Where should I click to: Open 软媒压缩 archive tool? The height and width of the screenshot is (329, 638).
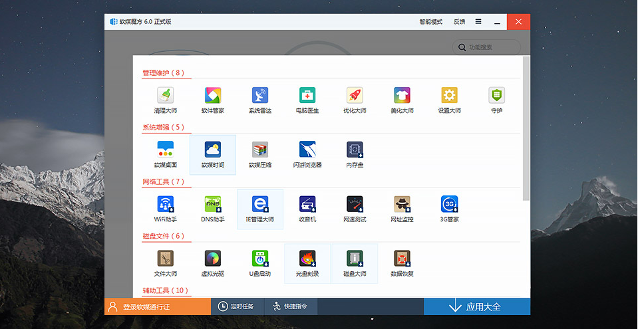click(260, 155)
